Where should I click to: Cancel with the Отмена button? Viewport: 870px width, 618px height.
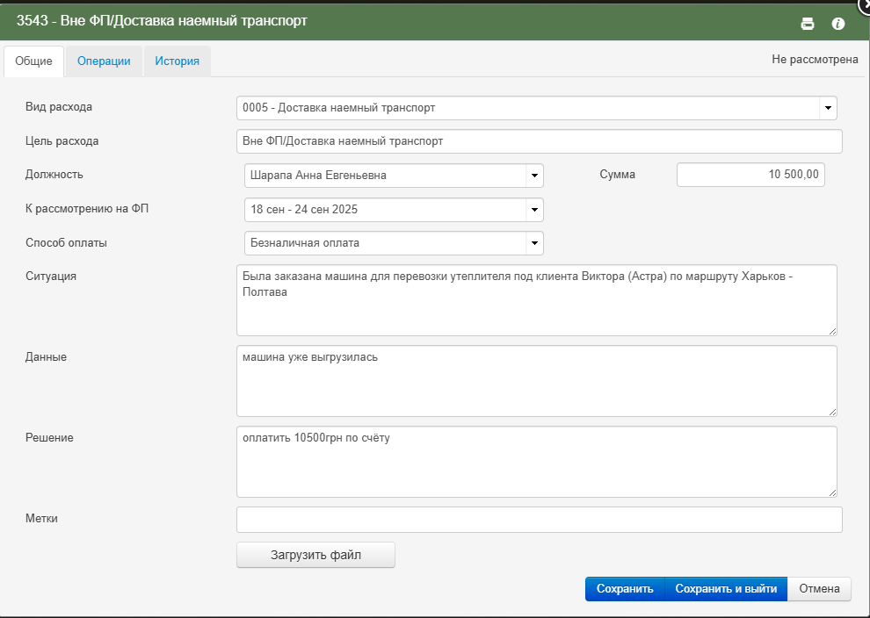[819, 589]
